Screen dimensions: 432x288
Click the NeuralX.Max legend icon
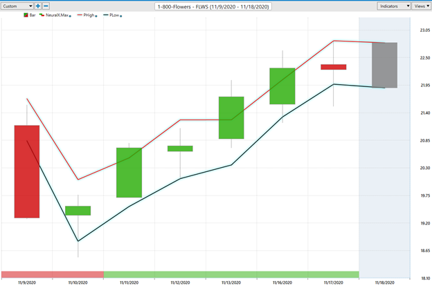(x=42, y=15)
